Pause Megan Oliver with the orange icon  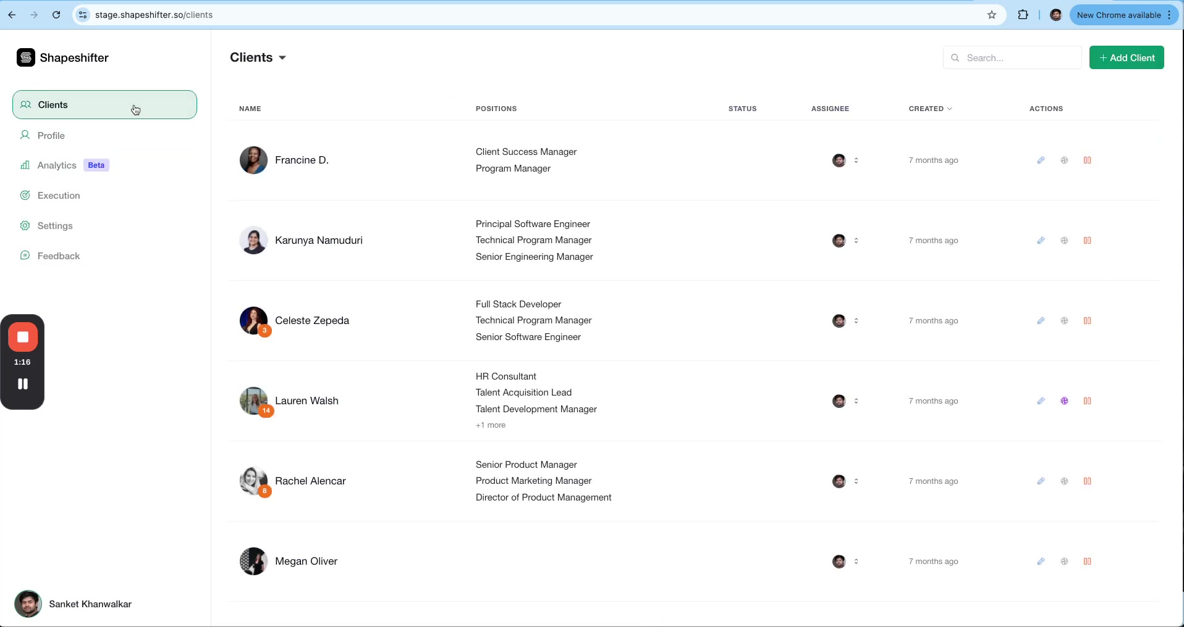coord(1088,561)
